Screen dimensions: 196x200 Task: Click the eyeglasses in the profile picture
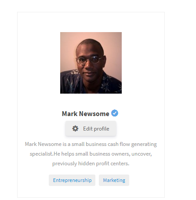point(89,60)
